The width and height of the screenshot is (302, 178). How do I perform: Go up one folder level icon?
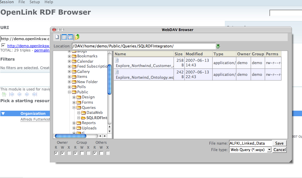pos(77,37)
